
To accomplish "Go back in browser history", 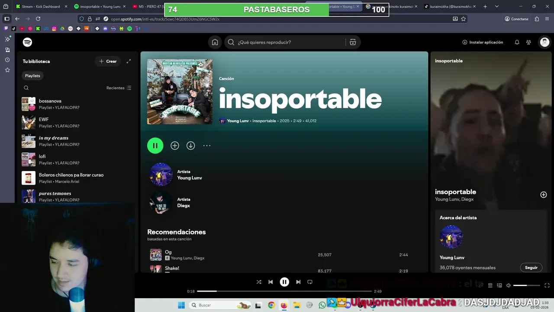I will pyautogui.click(x=17, y=19).
